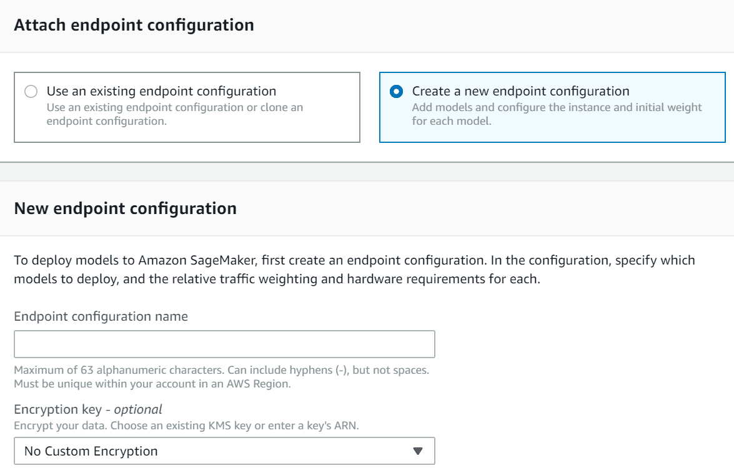
Task: Click the triangle icon inside the encryption selector
Action: click(417, 451)
